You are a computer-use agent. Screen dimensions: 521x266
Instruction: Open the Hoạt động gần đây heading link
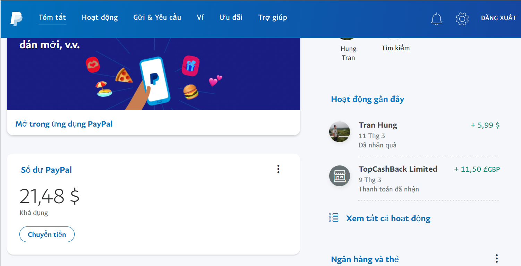pyautogui.click(x=368, y=99)
